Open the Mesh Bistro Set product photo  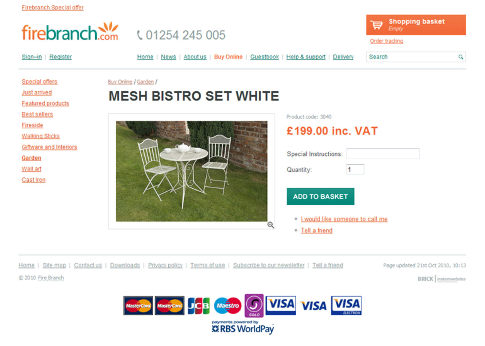pos(192,171)
